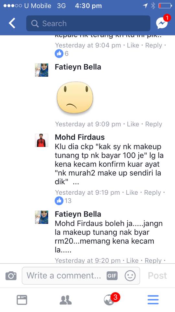Open the Friends tab
Screen dimensions: 175x312
click(65, 300)
